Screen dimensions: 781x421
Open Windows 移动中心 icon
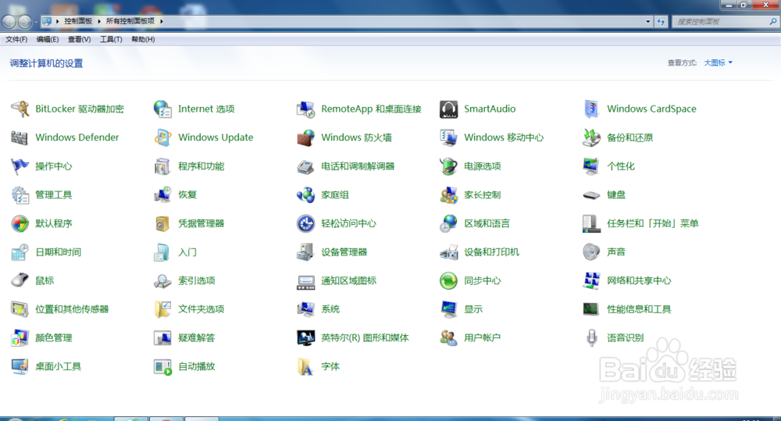(x=448, y=137)
